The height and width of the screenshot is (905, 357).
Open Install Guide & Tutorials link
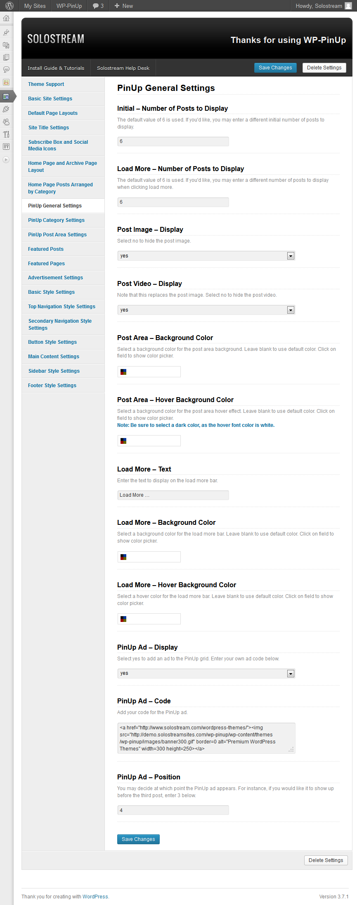[56, 68]
